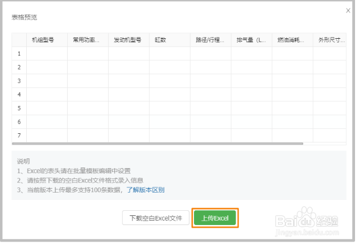Select row number 6

click(x=19, y=122)
